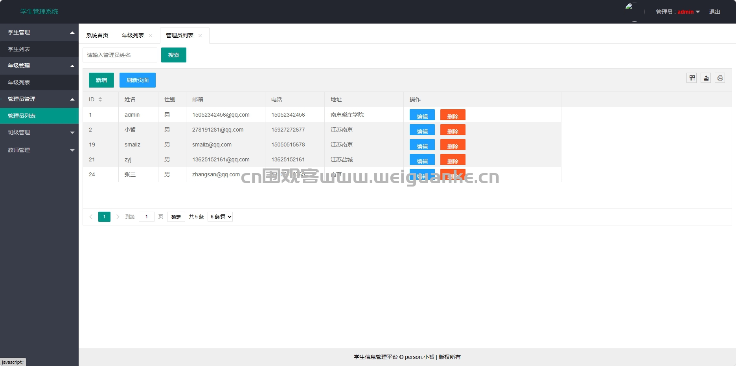Go to previous page arrow
The image size is (736, 366).
tap(91, 217)
